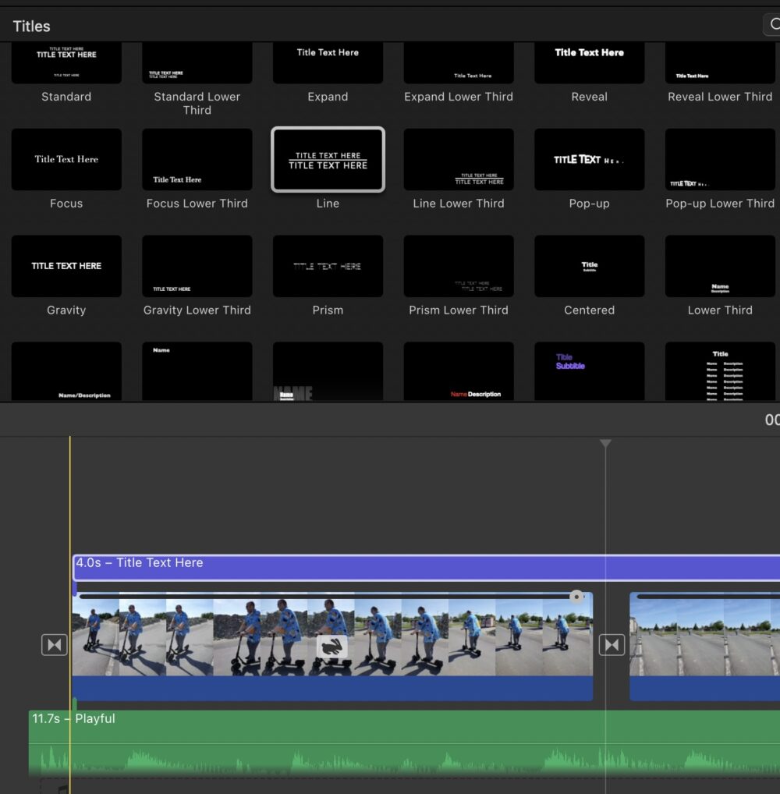The height and width of the screenshot is (794, 780).
Task: Select the Centered title style
Action: (x=589, y=266)
